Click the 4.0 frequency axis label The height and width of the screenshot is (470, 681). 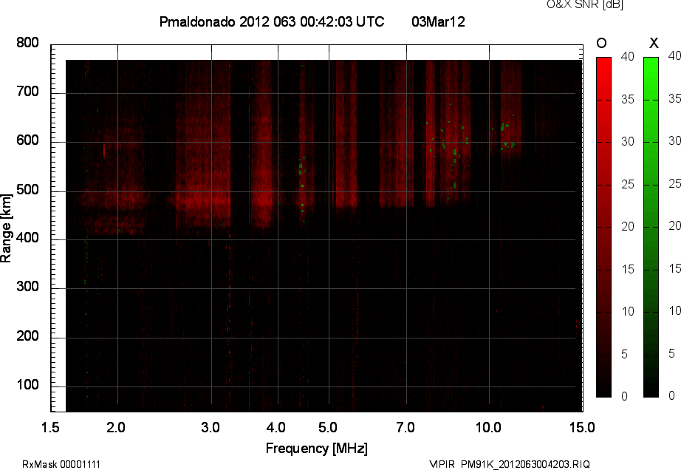(x=276, y=427)
